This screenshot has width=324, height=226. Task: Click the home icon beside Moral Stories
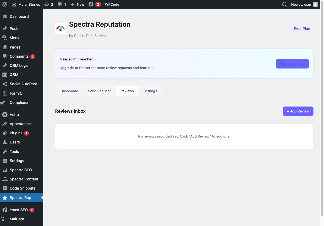pyautogui.click(x=14, y=4)
